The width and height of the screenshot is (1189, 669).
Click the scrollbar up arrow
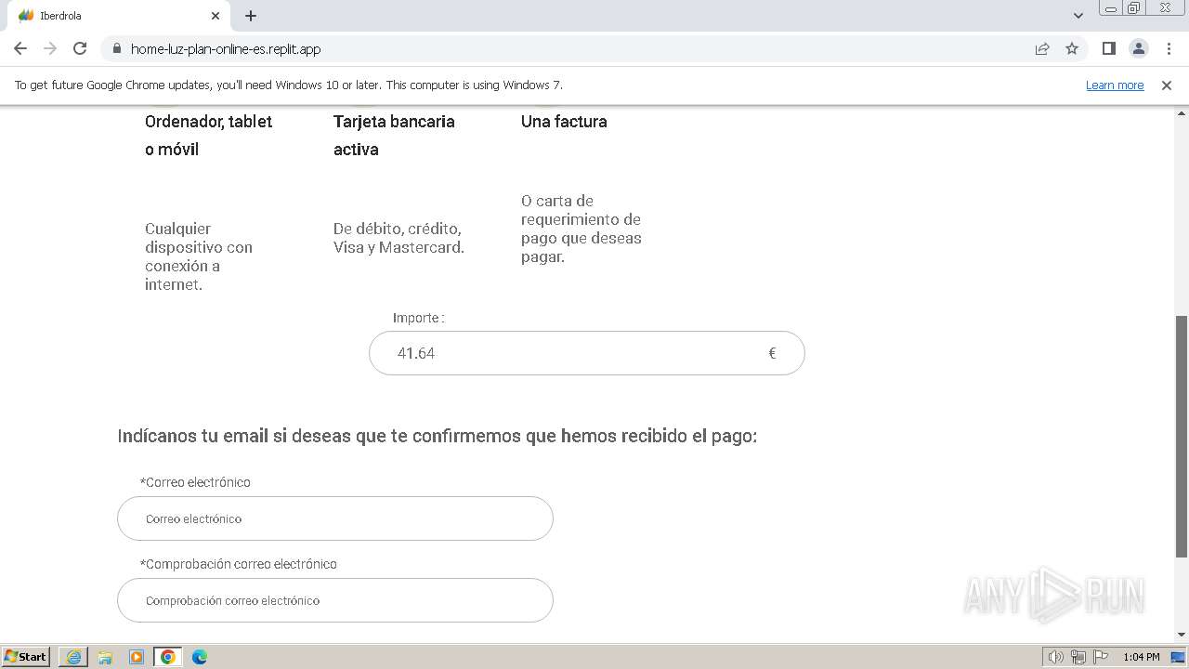tap(1181, 113)
